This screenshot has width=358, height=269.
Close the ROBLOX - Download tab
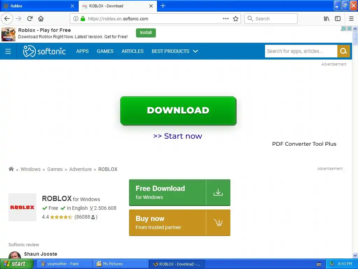tap(151, 6)
